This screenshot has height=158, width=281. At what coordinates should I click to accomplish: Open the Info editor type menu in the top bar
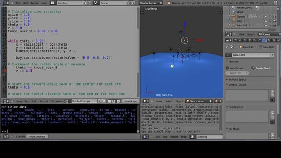pos(6,3)
